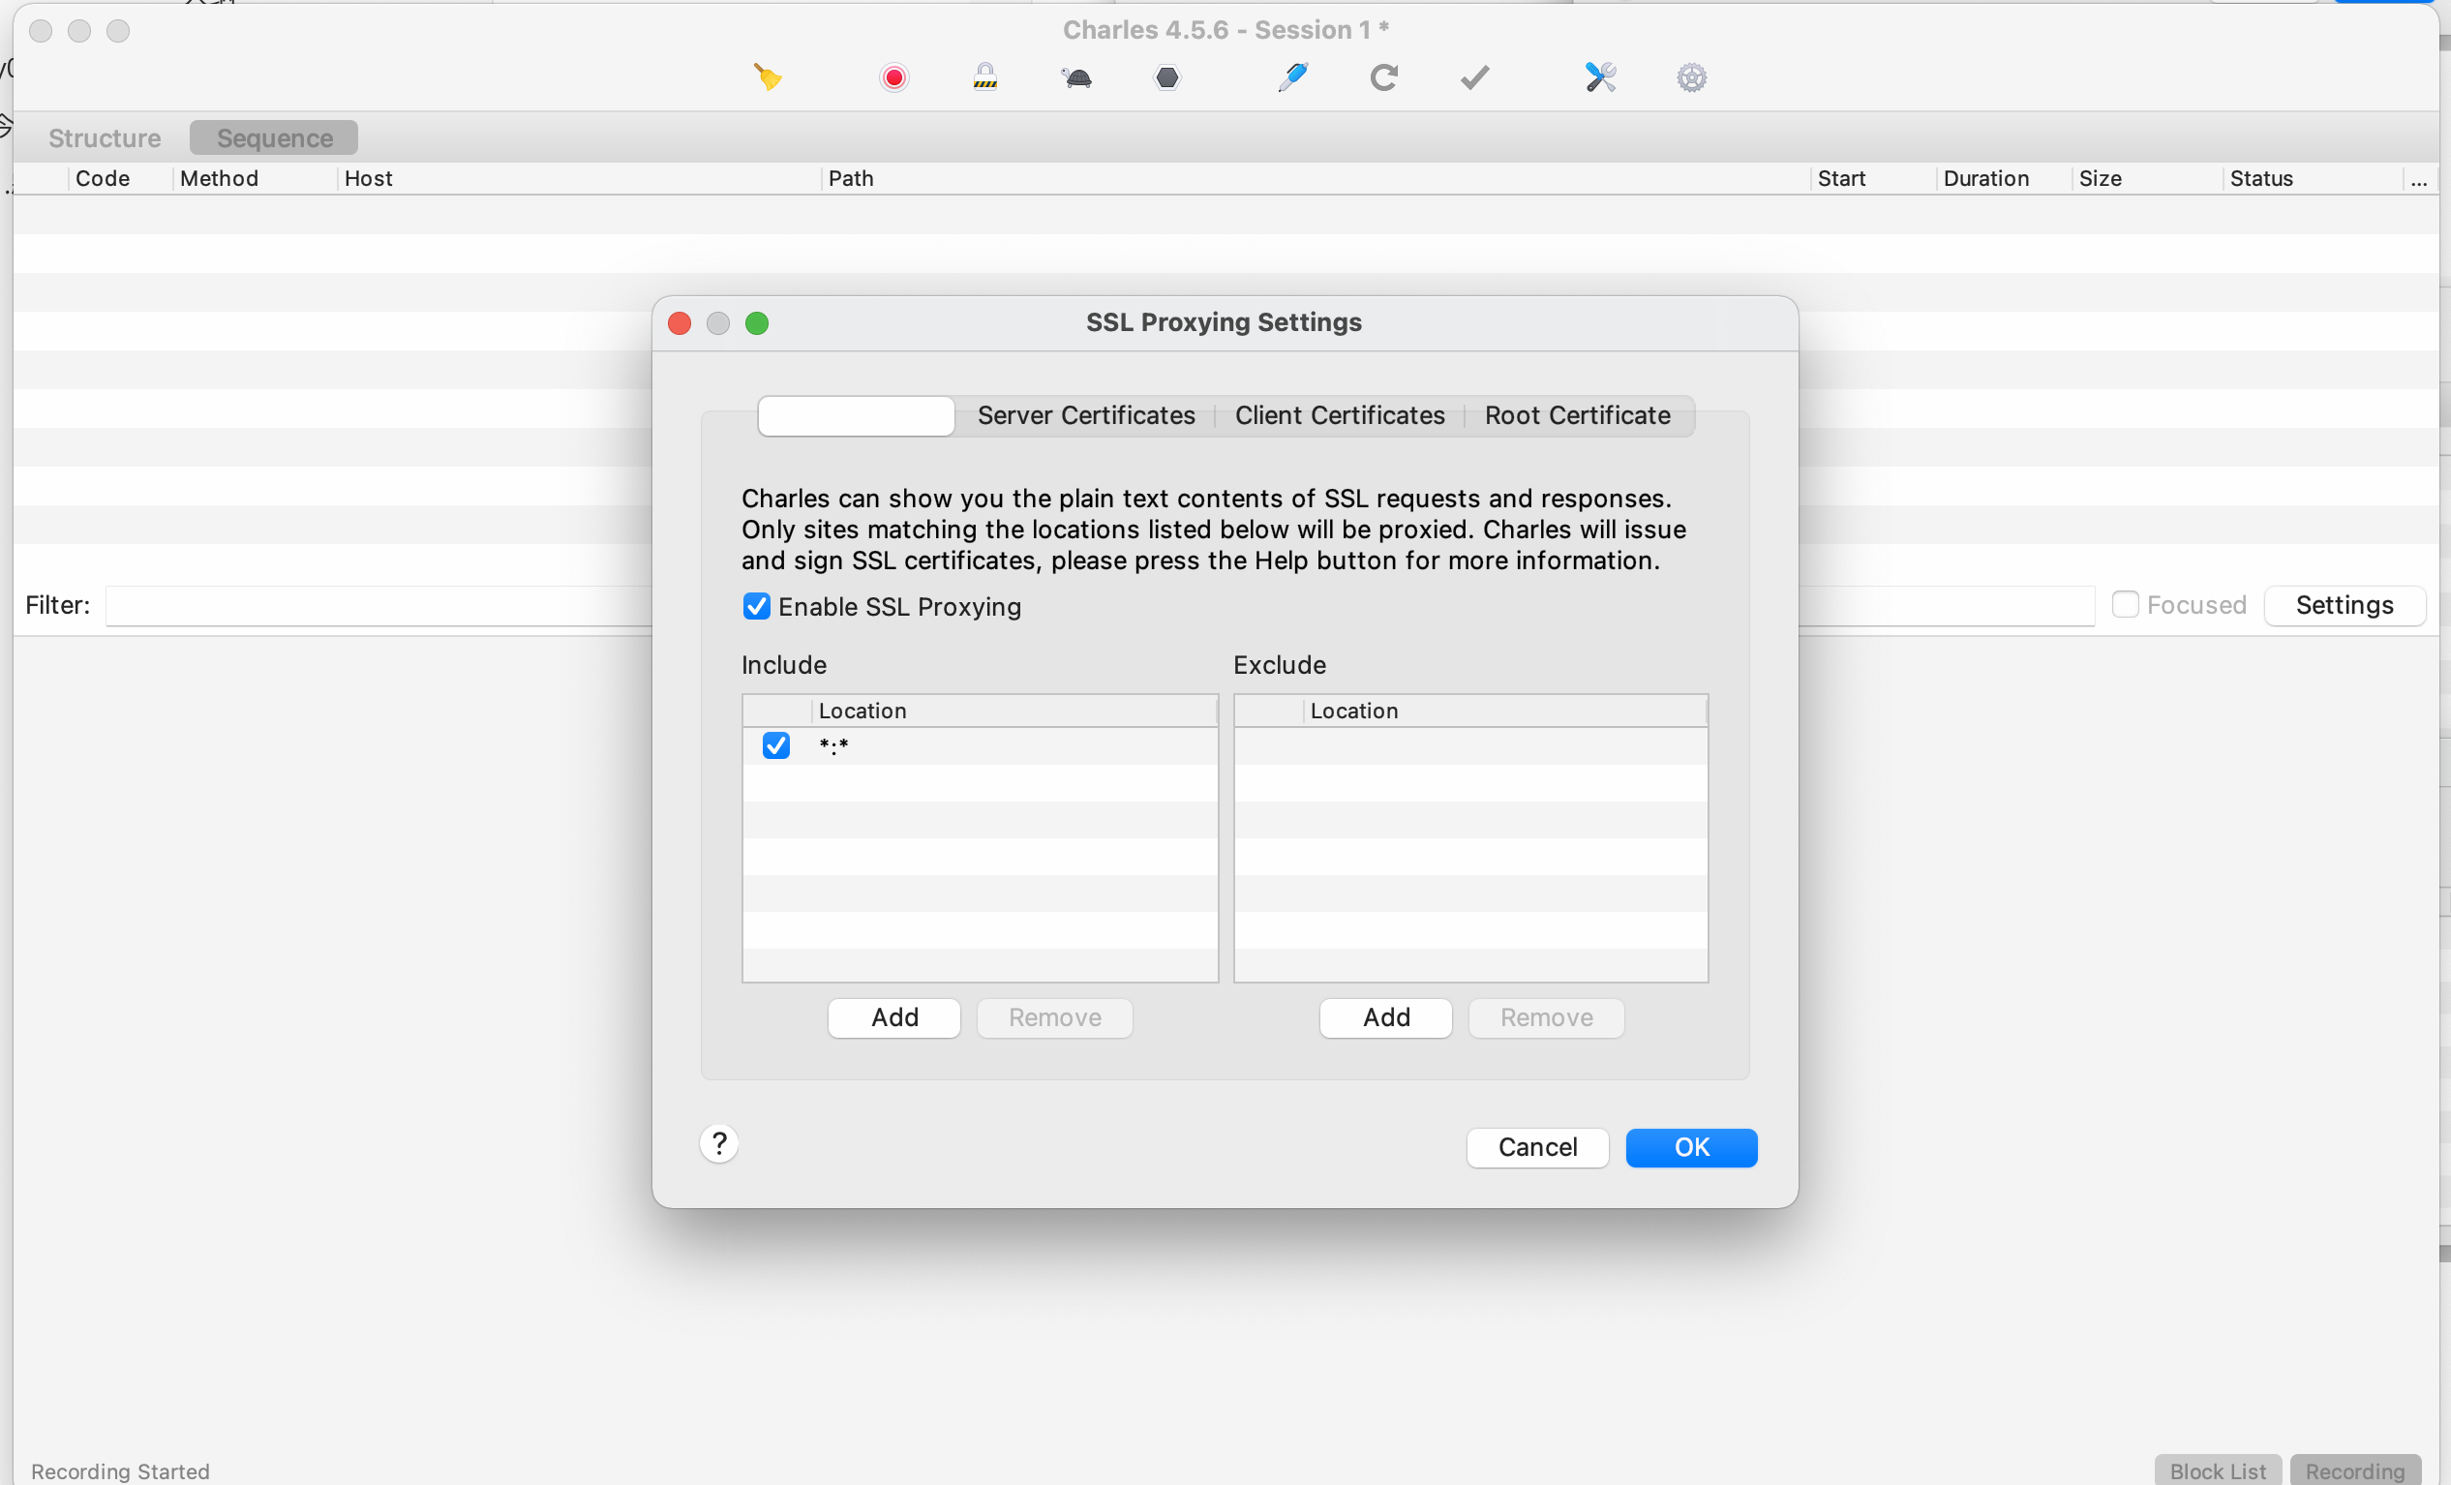This screenshot has height=1485, width=2451.
Task: Click Add under the Exclude list
Action: [1385, 1017]
